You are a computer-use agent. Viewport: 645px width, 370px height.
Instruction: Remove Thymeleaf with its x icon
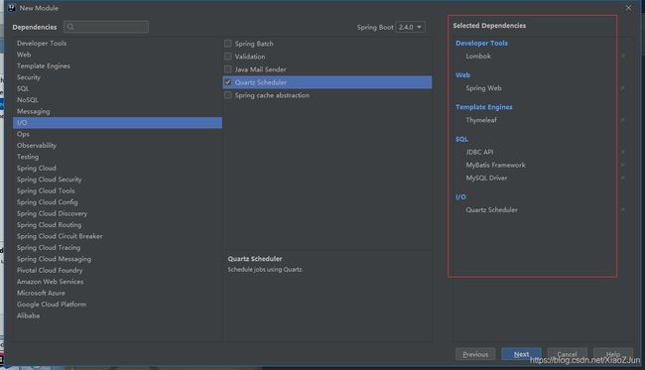[x=623, y=120]
